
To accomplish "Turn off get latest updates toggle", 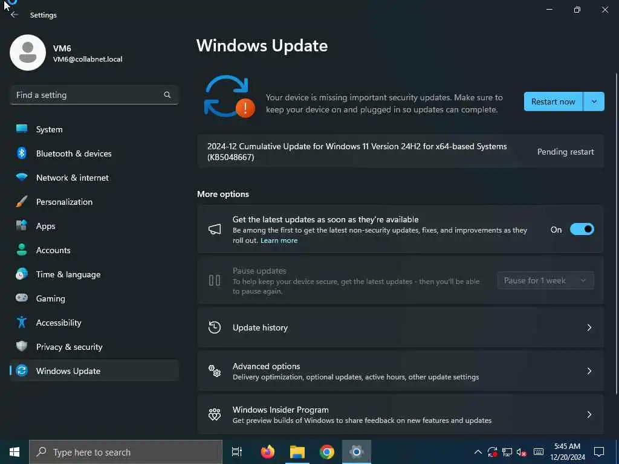I will tap(582, 229).
